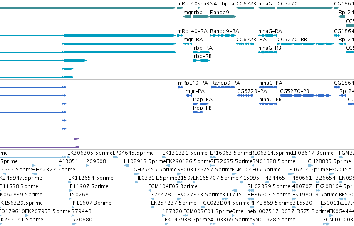Click EST label IP16214.3prime
Image resolution: width=354 pixels, height=226 pixels.
point(308,170)
